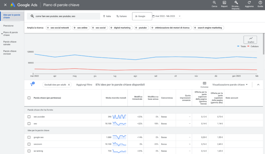Click Aggiungi filtro

point(84,85)
